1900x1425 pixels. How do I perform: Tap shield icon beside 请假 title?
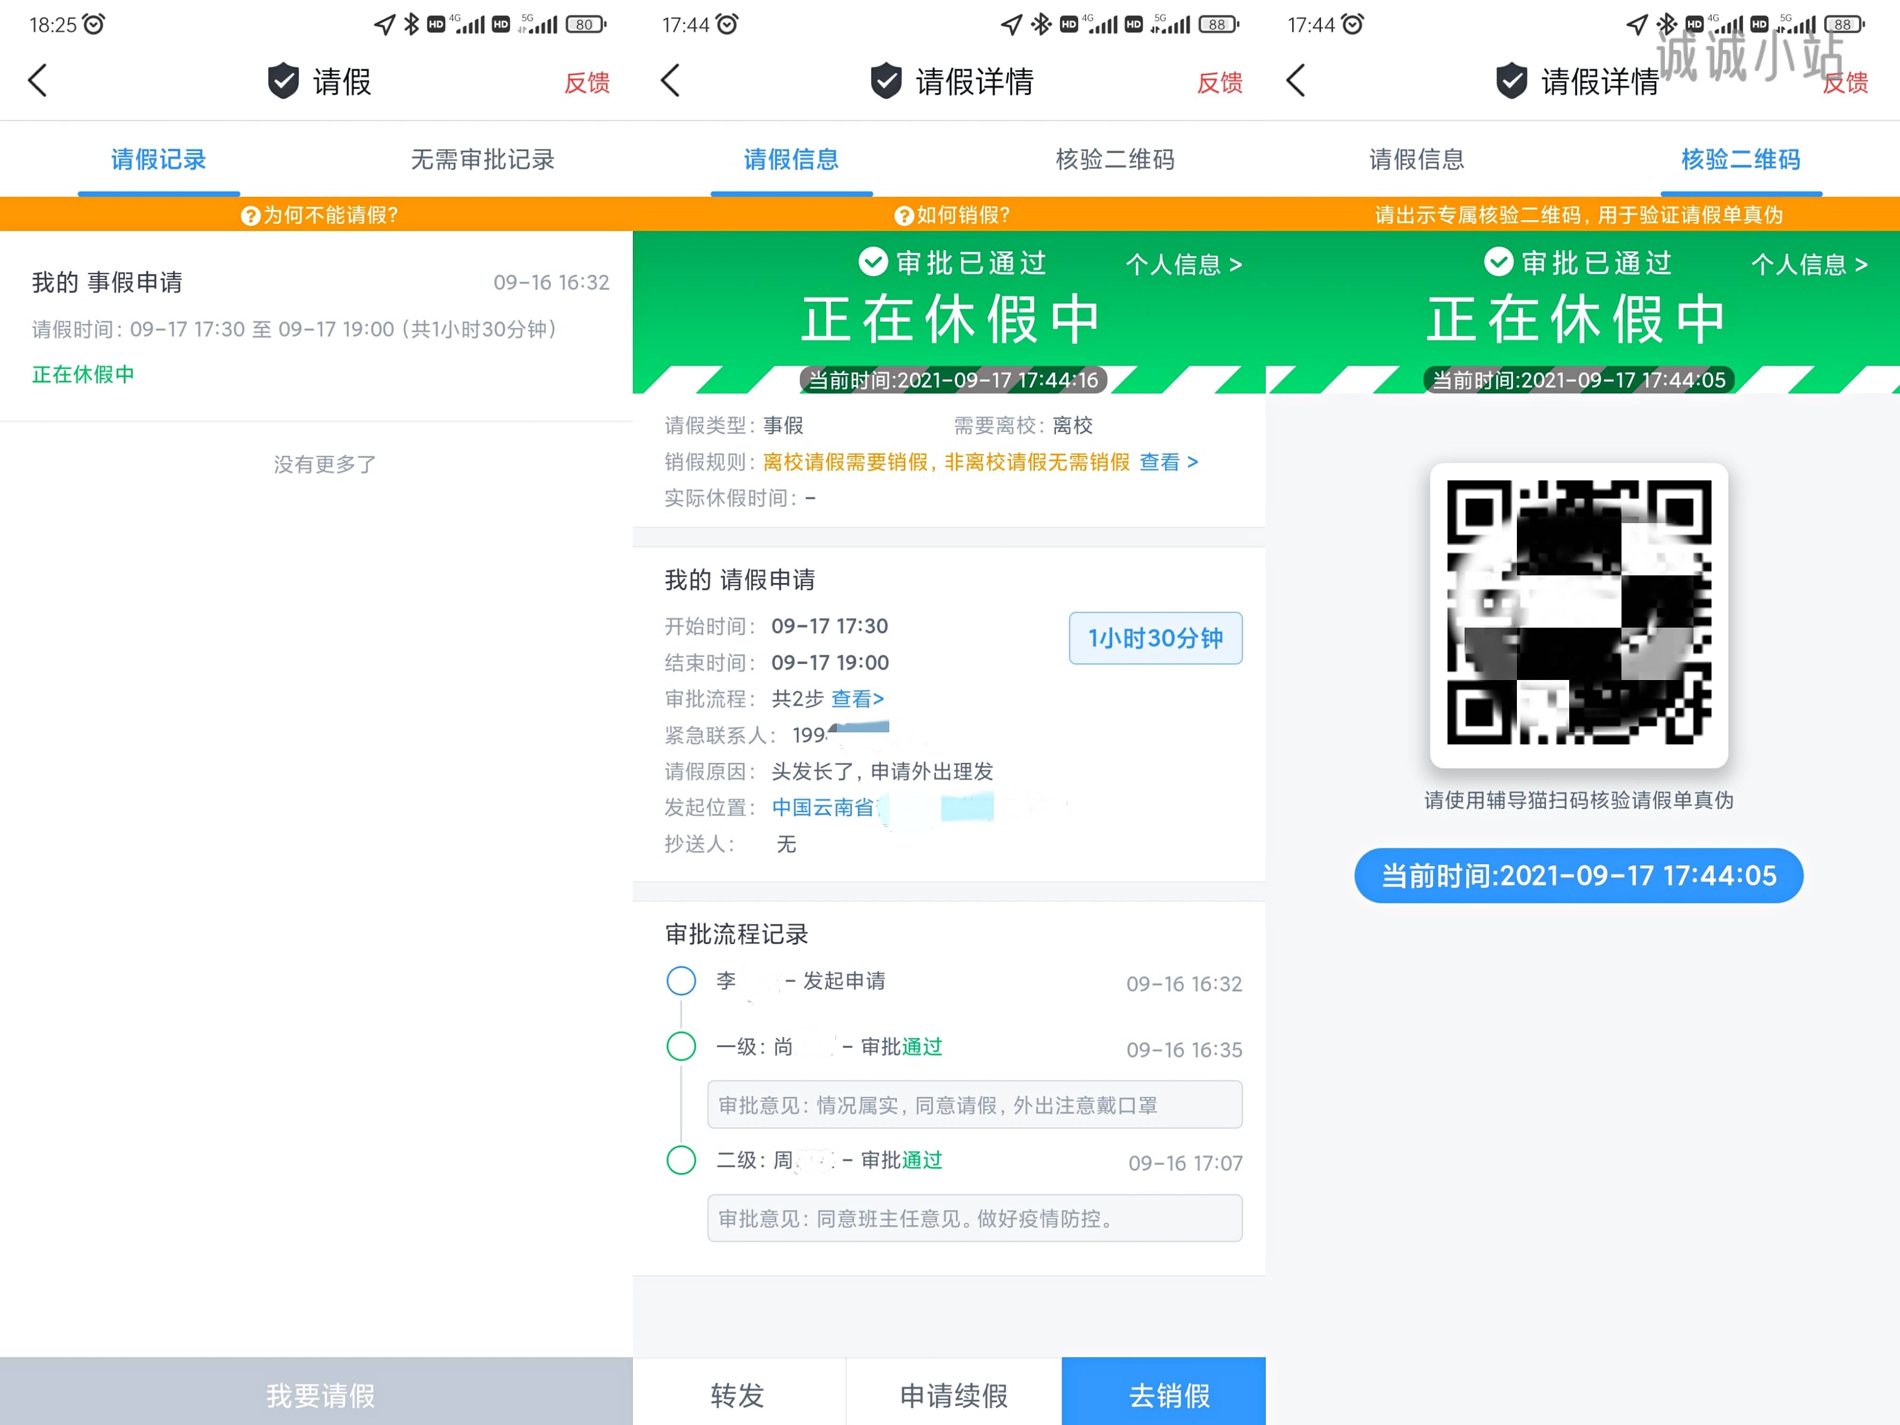[283, 81]
